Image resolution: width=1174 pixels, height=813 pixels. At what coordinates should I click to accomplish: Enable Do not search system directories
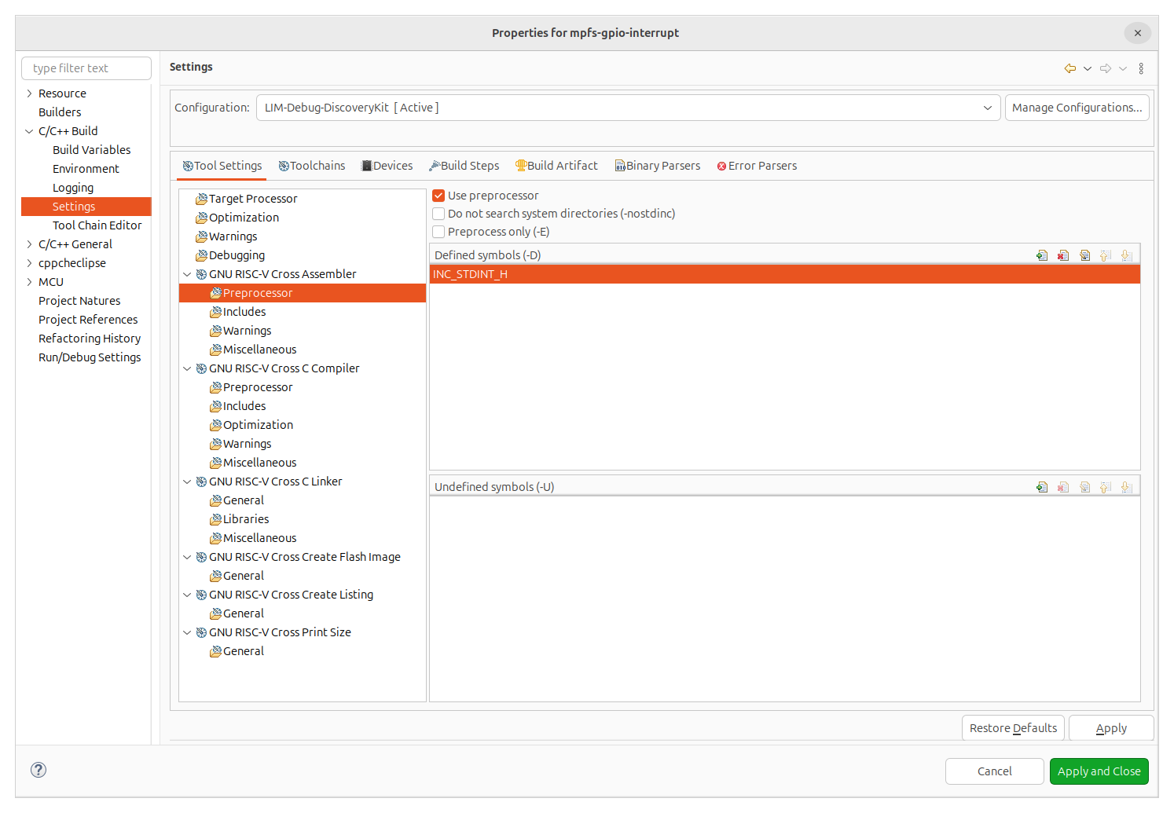pos(438,213)
